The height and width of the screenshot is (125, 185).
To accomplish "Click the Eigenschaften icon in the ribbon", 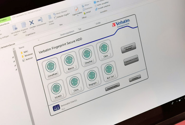I will click(x=76, y=10).
